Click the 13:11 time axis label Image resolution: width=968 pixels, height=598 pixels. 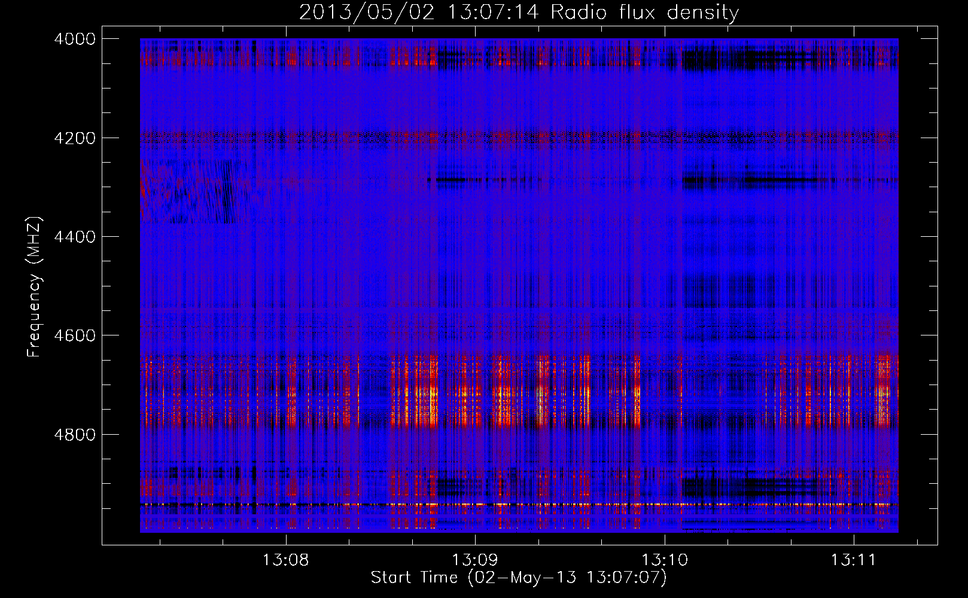[853, 560]
